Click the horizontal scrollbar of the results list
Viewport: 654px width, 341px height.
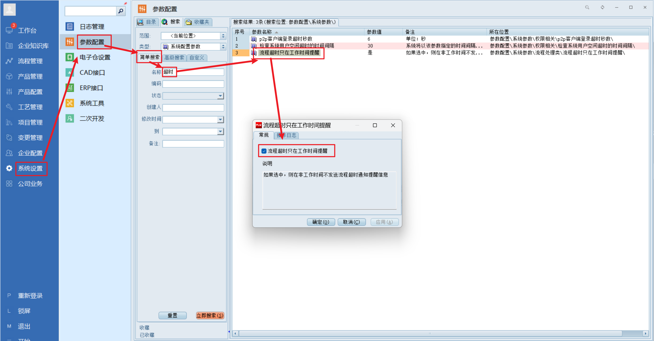click(430, 333)
